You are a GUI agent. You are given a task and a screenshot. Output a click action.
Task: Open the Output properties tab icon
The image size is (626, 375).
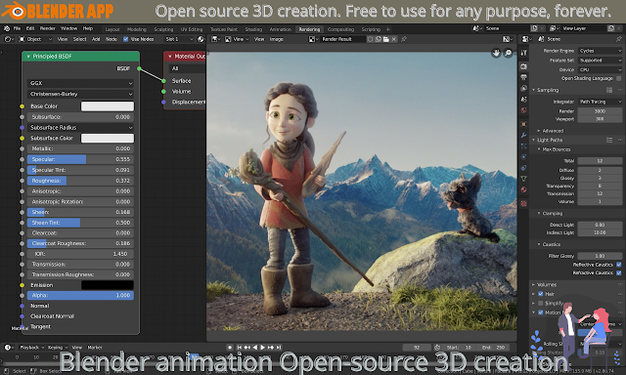pyautogui.click(x=524, y=77)
